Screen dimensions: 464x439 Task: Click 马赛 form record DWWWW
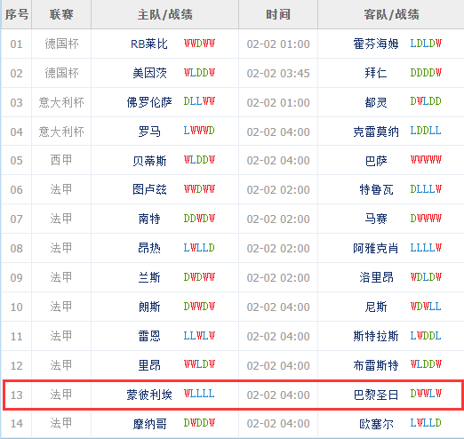click(426, 219)
